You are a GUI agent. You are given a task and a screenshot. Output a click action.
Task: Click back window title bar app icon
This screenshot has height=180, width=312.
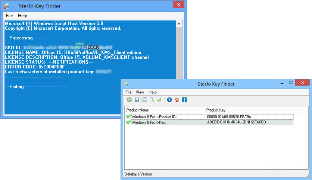point(7,6)
